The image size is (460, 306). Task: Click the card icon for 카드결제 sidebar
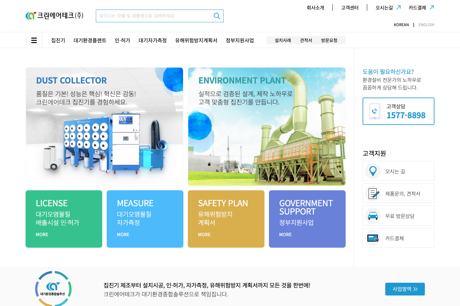(373, 238)
